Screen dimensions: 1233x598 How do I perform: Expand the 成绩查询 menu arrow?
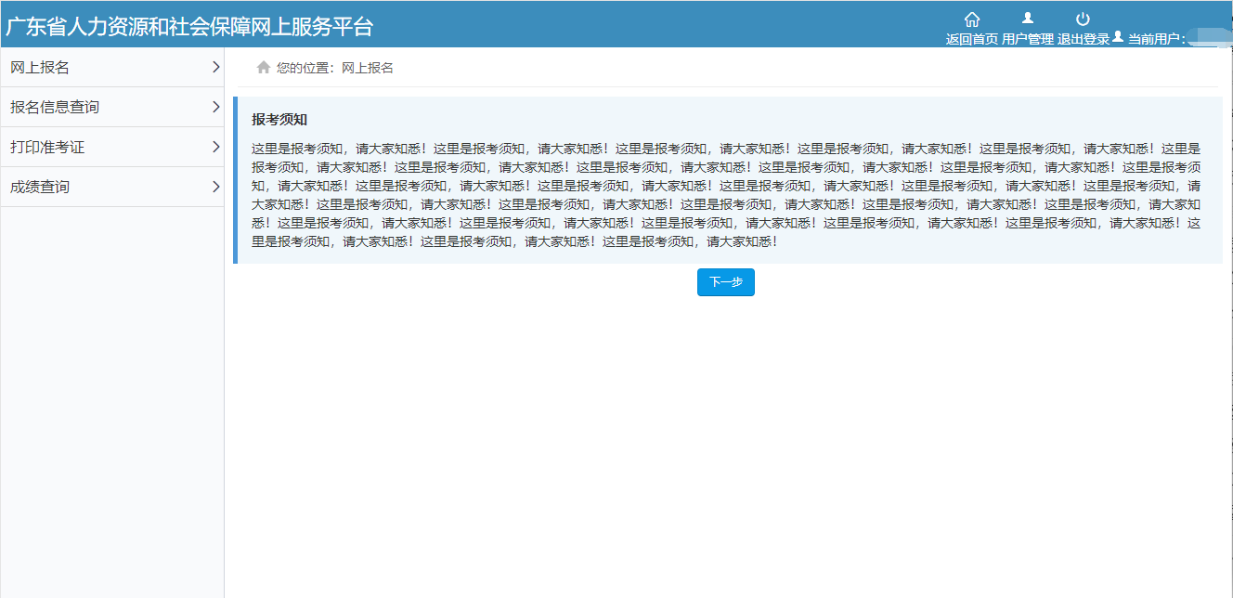pos(214,186)
